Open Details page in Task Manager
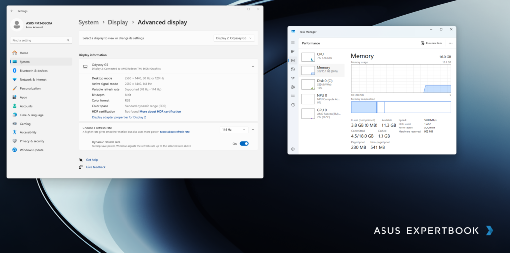Image resolution: width=510 pixels, height=253 pixels. click(x=293, y=96)
